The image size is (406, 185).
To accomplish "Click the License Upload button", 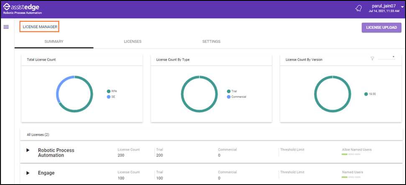I will coord(381,27).
